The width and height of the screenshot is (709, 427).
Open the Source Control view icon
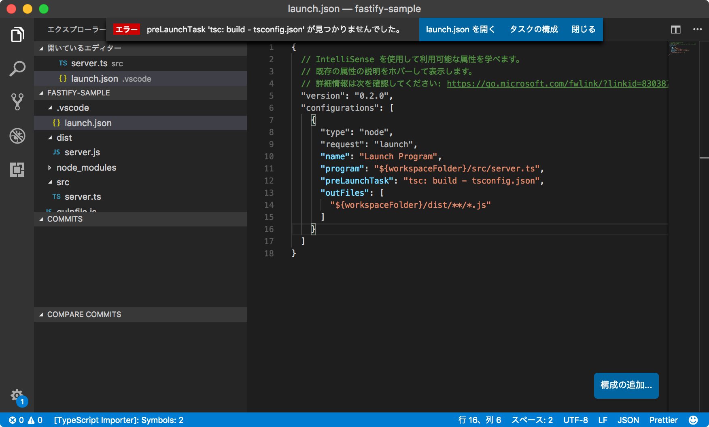pyautogui.click(x=17, y=102)
